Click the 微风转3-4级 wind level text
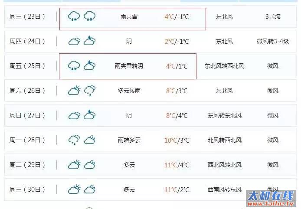The height and width of the screenshot is (209, 301). [273, 41]
